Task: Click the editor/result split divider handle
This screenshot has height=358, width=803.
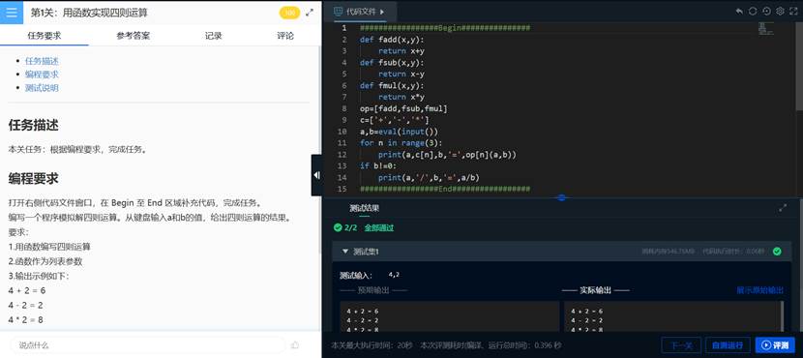Action: (561, 197)
